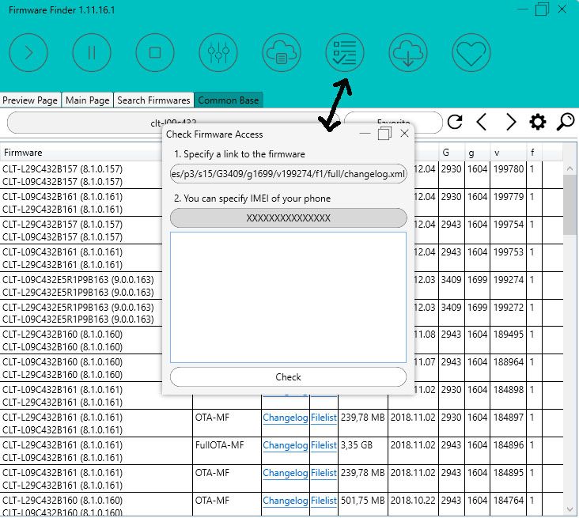Viewport: 579px width, 518px height.
Task: Minimize the Firmware Finder main window
Action: pyautogui.click(x=522, y=9)
